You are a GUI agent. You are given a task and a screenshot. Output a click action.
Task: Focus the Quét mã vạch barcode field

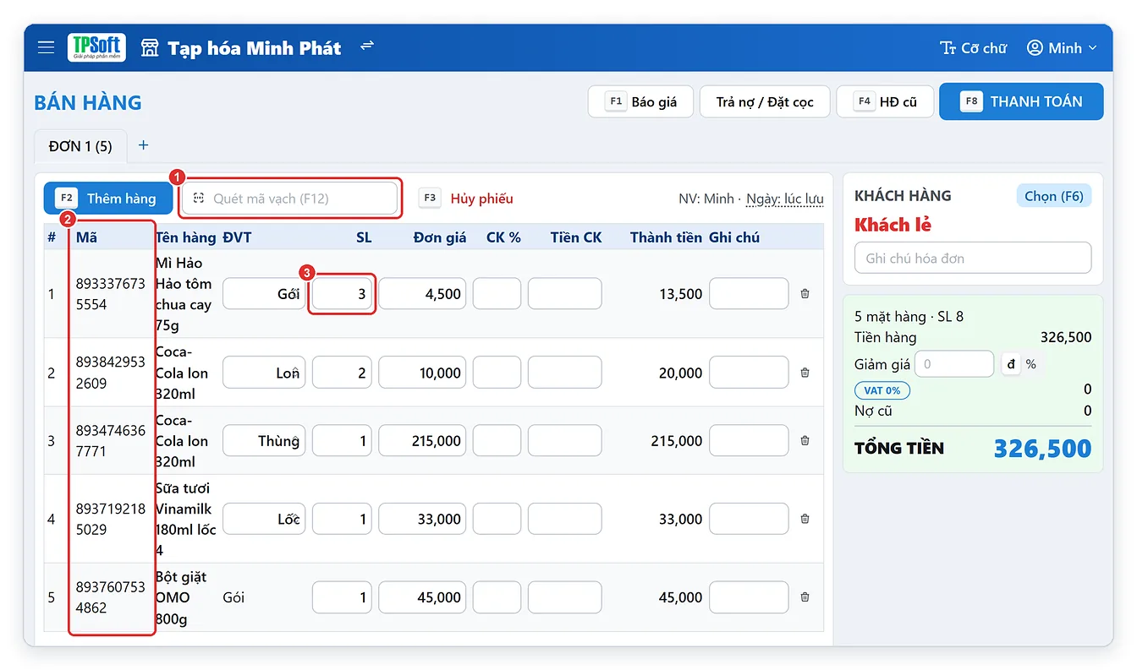tap(291, 199)
